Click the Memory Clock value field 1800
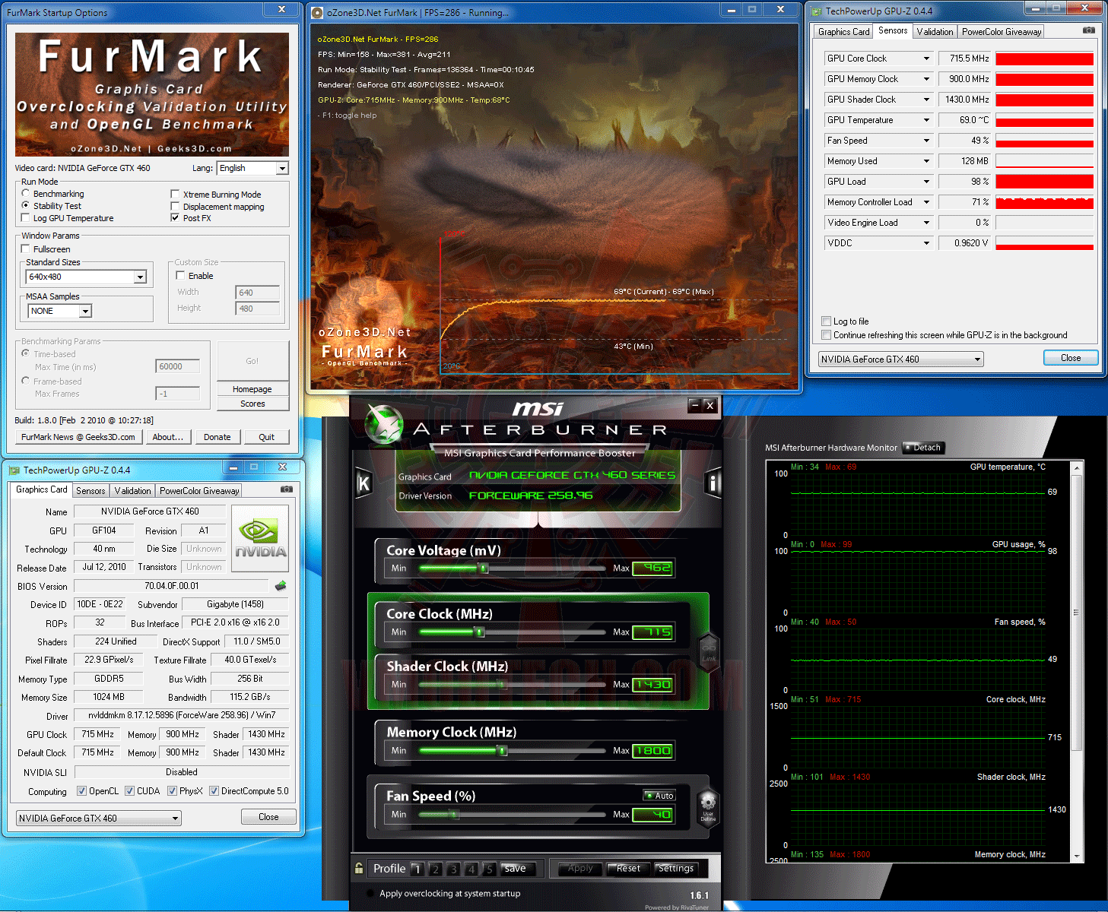The width and height of the screenshot is (1108, 912). (x=653, y=751)
